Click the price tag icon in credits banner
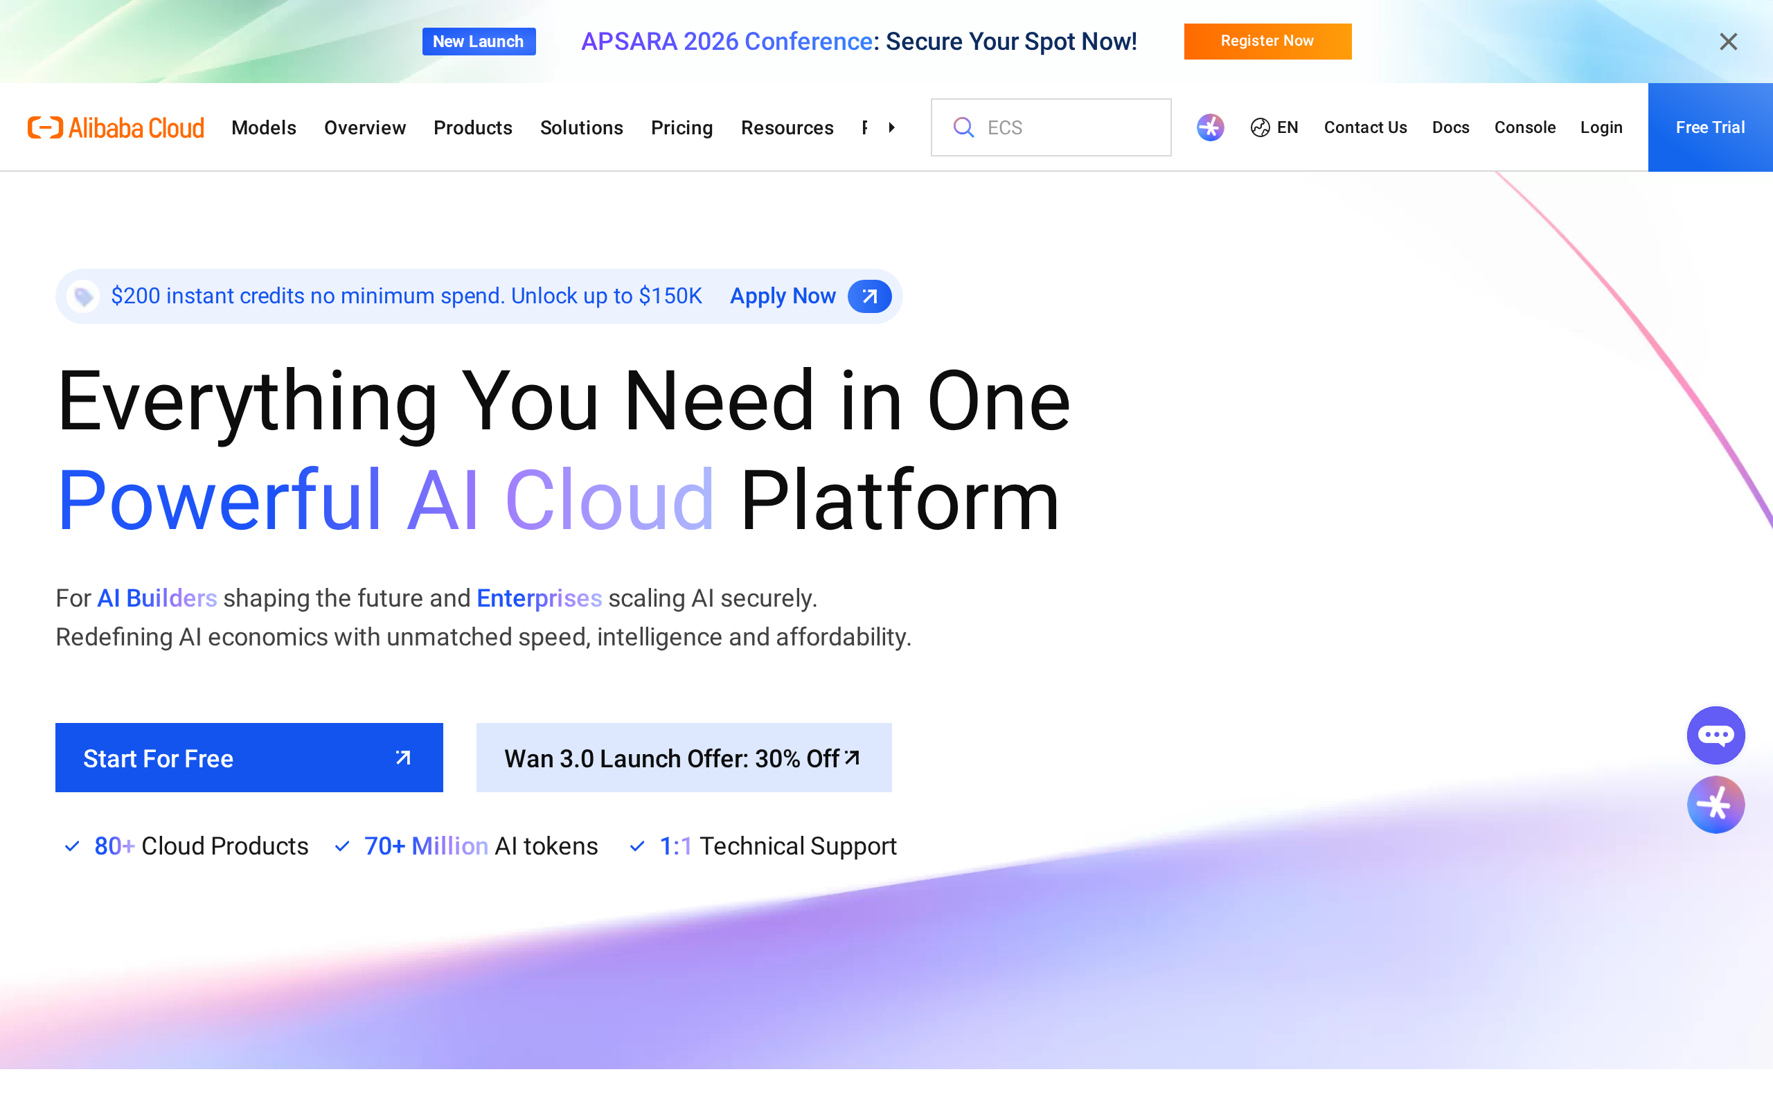Image resolution: width=1773 pixels, height=1108 pixels. (83, 296)
